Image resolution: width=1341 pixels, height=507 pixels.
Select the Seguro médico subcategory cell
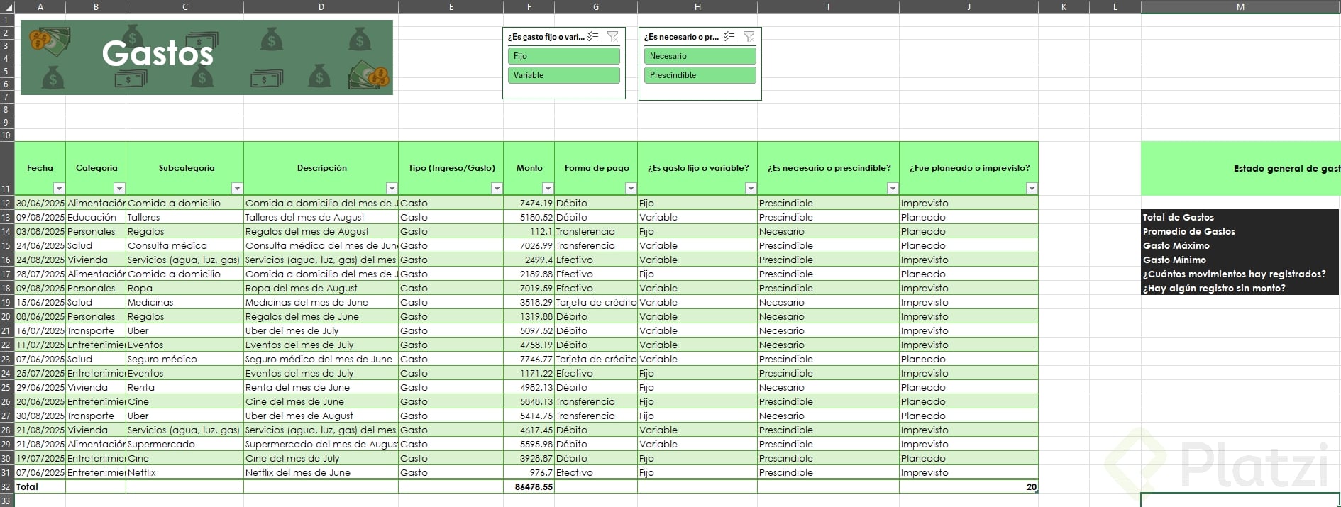coord(185,359)
